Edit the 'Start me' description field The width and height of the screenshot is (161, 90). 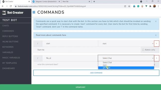pyautogui.click(x=87, y=50)
